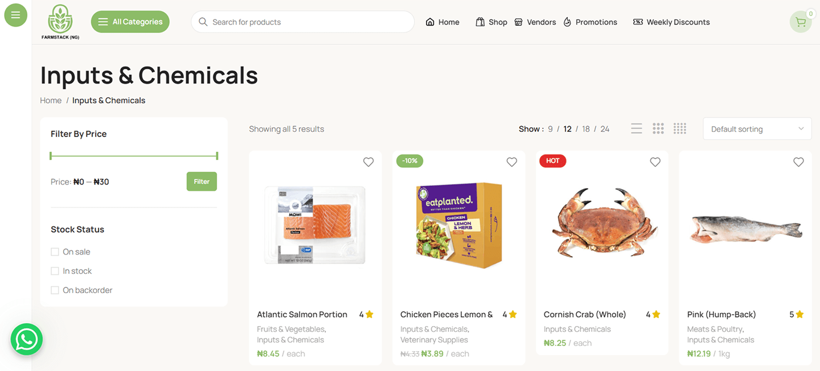Apply the price Filter button
Image resolution: width=820 pixels, height=371 pixels.
click(x=202, y=182)
